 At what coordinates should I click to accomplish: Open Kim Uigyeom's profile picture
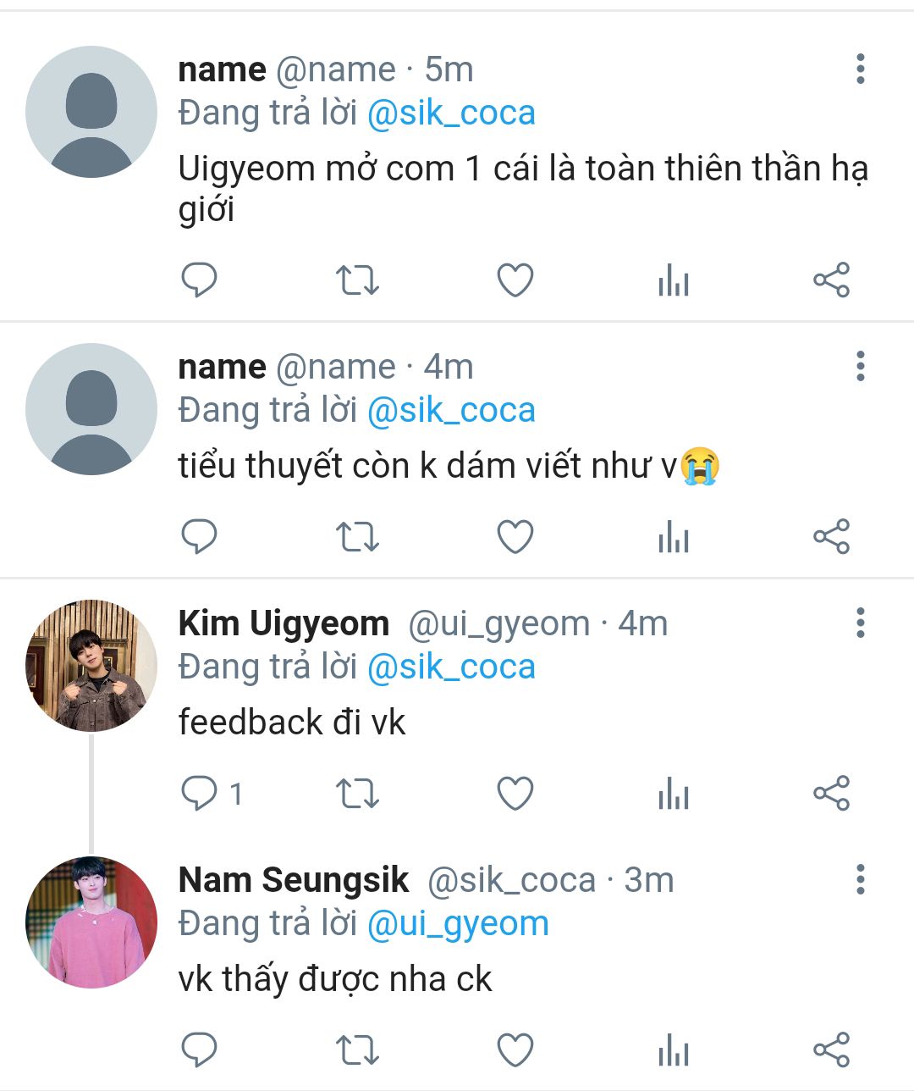click(91, 666)
